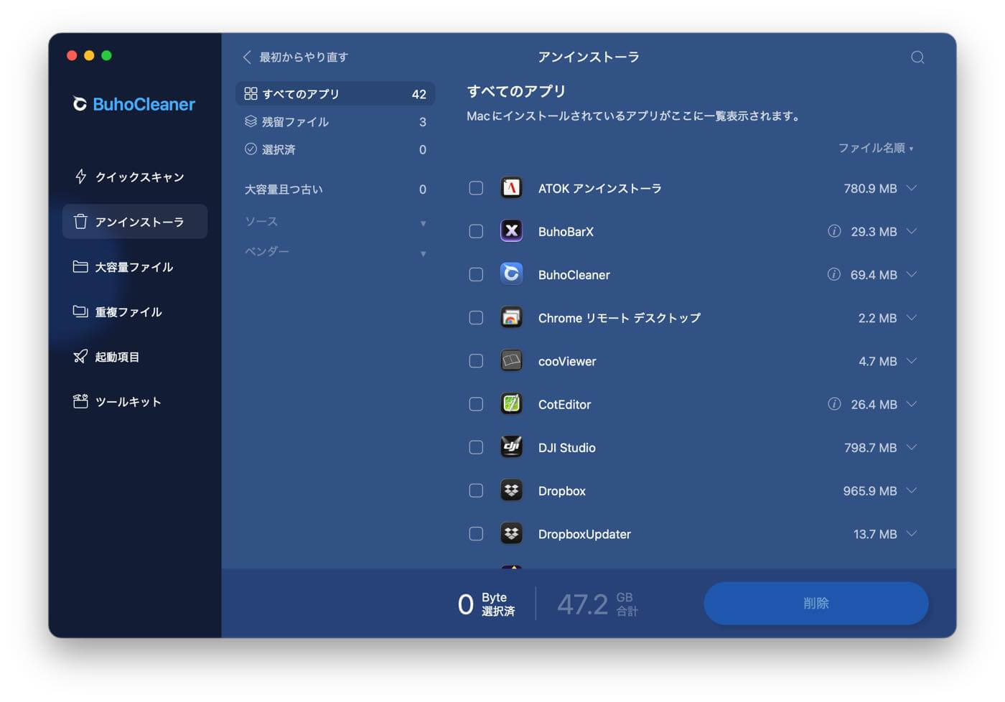Expand details for DJI Studio entry

tap(912, 447)
